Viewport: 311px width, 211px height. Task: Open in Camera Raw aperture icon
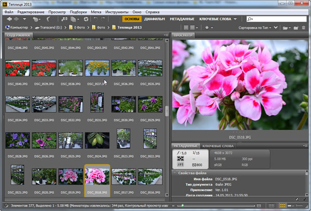(86, 19)
